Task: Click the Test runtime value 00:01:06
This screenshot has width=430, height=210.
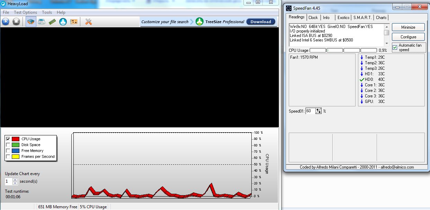Action: (x=13, y=197)
